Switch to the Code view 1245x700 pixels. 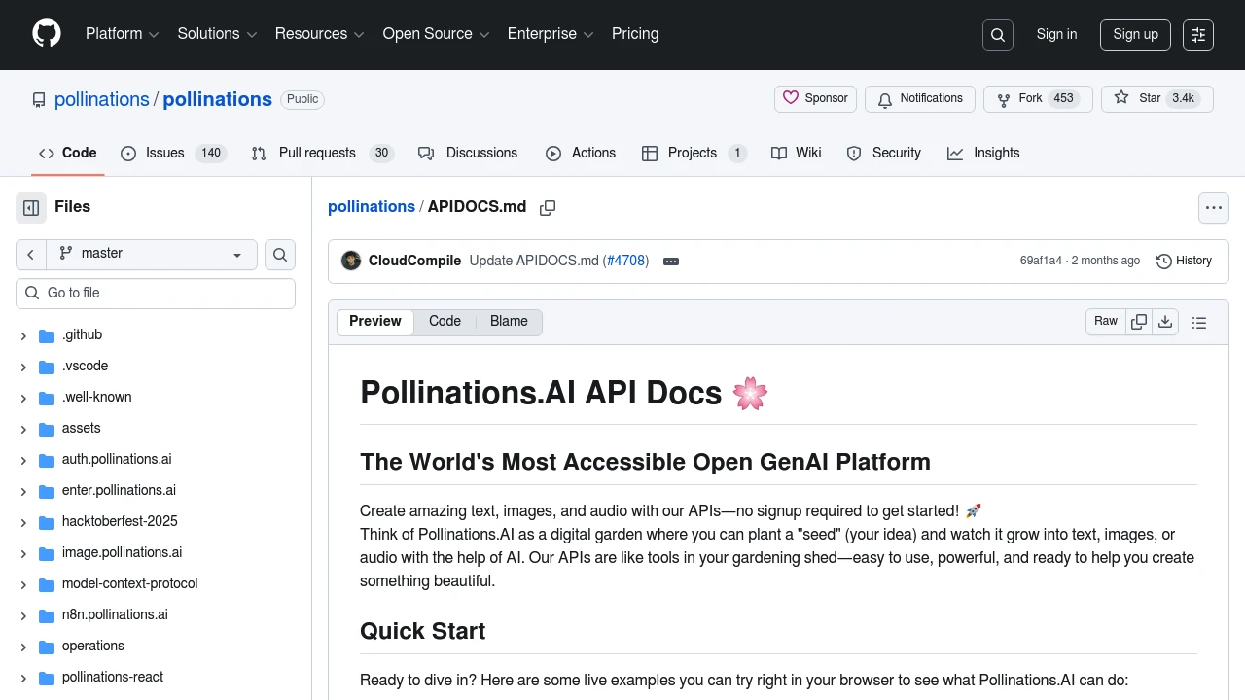pos(445,322)
